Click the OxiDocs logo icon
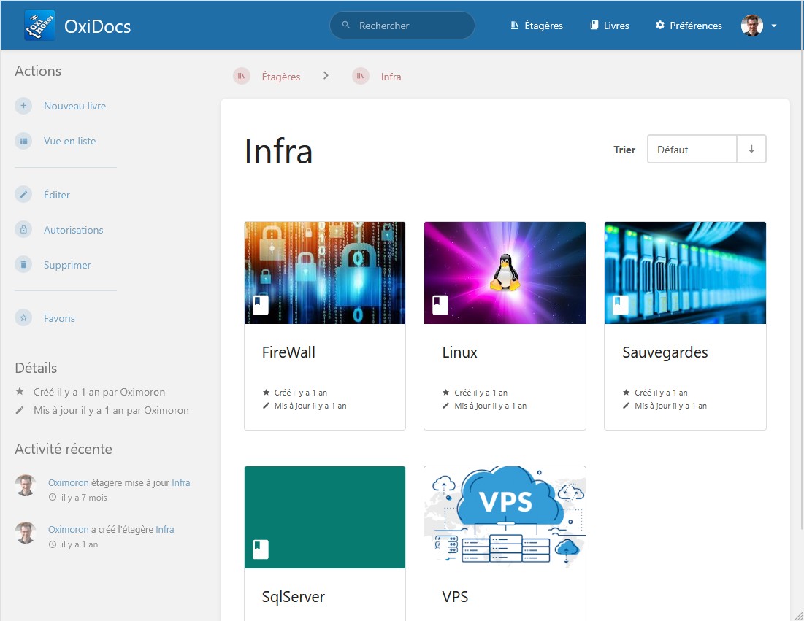 (39, 25)
